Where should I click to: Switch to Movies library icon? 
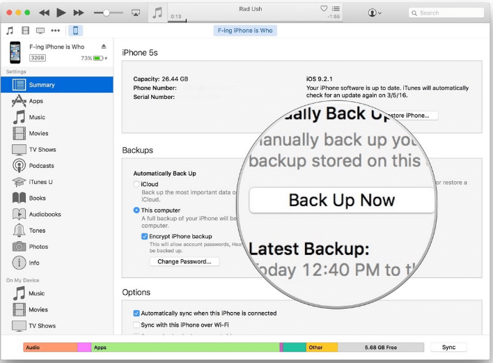[x=25, y=31]
